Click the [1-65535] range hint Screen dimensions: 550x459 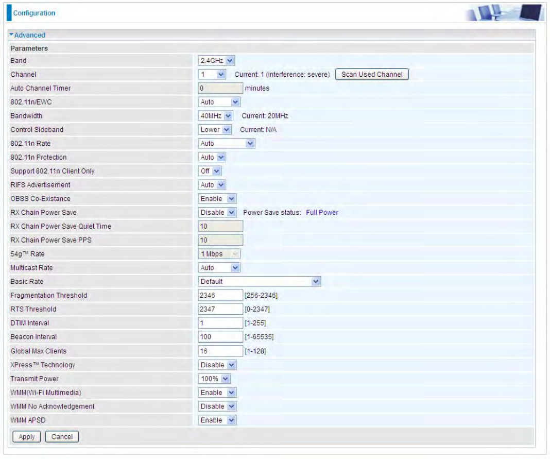[x=259, y=337]
